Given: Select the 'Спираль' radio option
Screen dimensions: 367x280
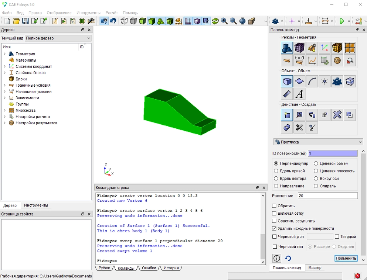Looking at the screenshot, I should point(316,186).
